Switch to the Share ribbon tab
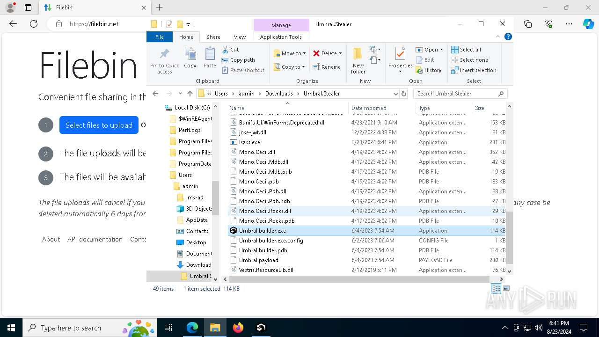 [x=213, y=37]
